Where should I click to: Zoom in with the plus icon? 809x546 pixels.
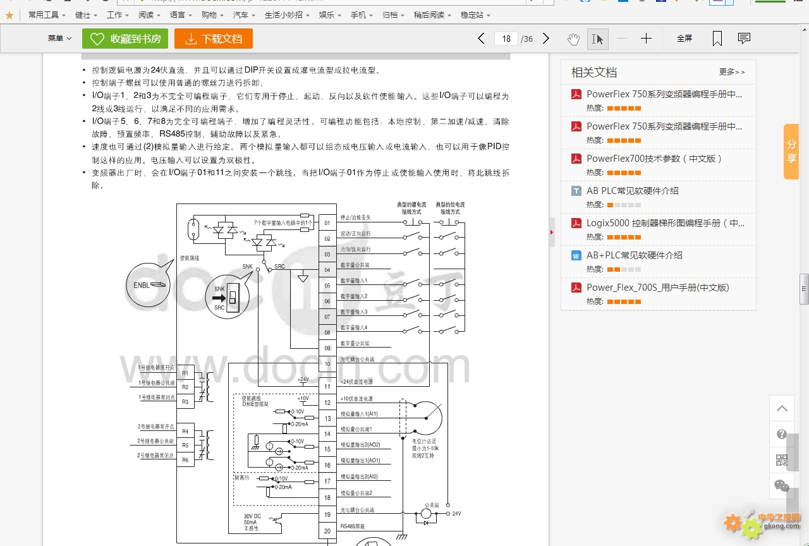click(x=646, y=39)
